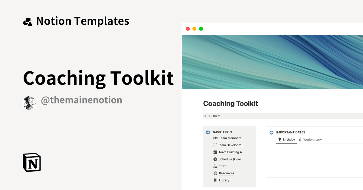Open the Library book icon

coord(215,180)
